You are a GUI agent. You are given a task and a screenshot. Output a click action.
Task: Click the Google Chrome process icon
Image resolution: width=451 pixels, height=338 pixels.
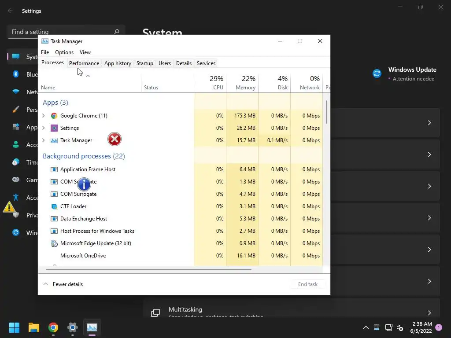[x=54, y=116]
